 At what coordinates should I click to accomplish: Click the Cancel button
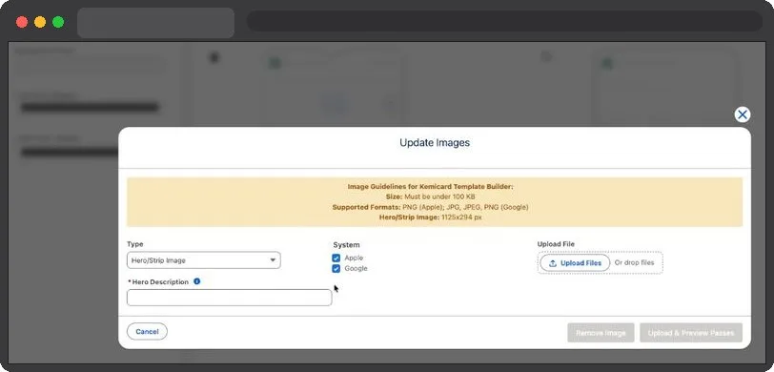(x=147, y=332)
